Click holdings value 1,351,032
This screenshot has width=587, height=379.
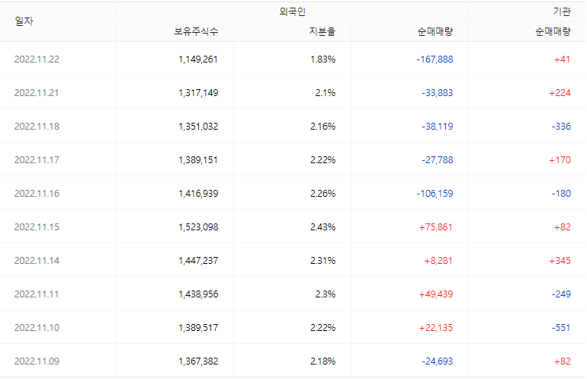click(198, 127)
